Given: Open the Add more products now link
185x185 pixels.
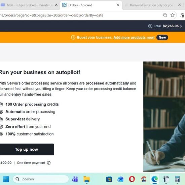Looking at the screenshot, I should tap(134, 38).
